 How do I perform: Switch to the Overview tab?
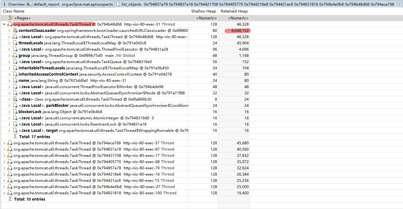pyautogui.click(x=13, y=4)
